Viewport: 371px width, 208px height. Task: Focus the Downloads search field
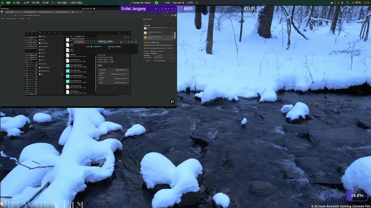tap(154, 23)
